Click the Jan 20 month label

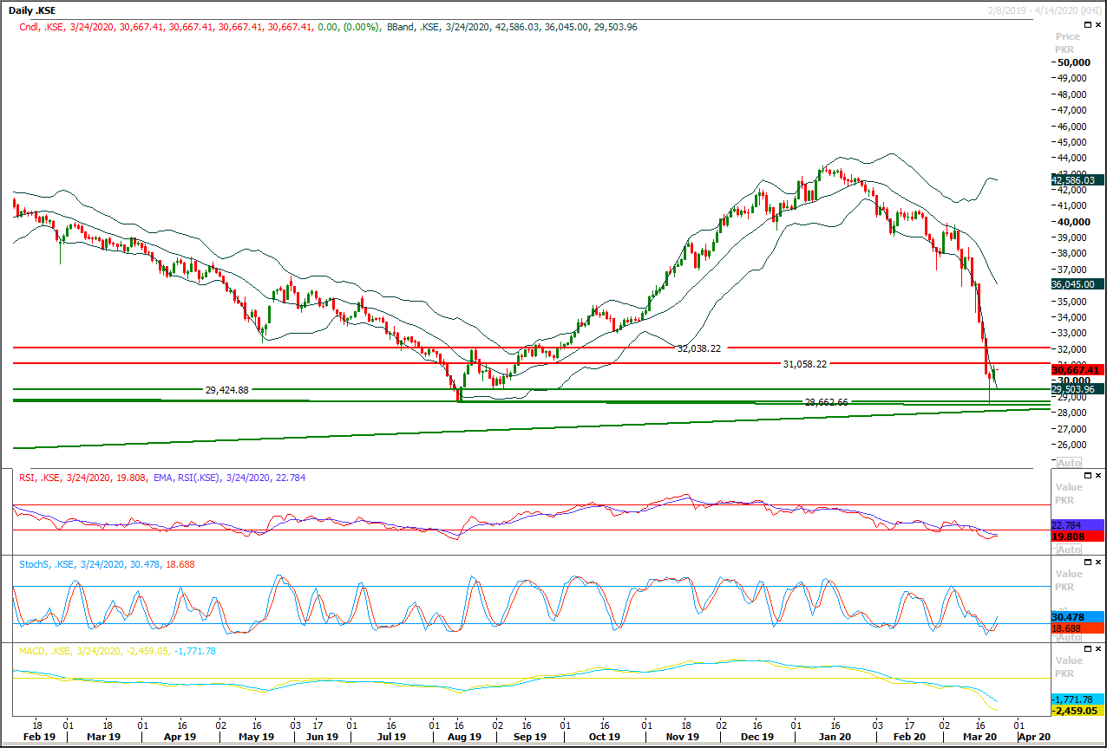click(834, 737)
